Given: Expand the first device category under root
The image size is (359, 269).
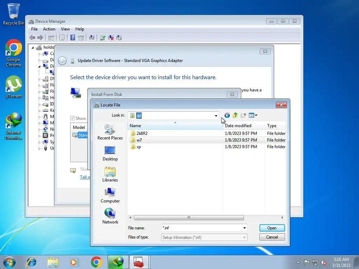Looking at the screenshot, I should click(39, 54).
